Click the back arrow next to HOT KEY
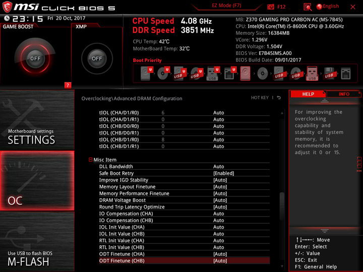 (x=279, y=98)
